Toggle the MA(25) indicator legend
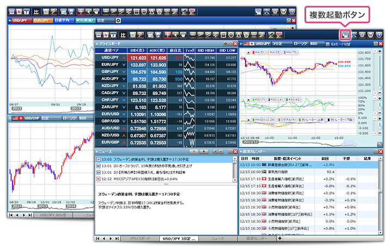This screenshot has width=390, height=250. [x=274, y=52]
